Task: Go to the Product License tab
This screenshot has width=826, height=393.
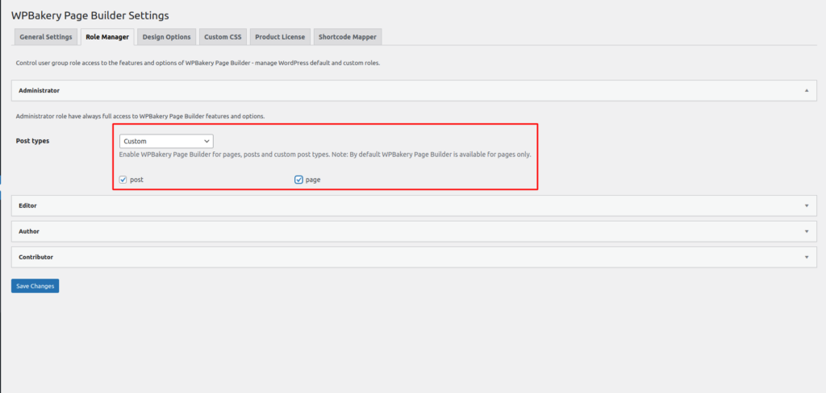Action: (x=280, y=37)
